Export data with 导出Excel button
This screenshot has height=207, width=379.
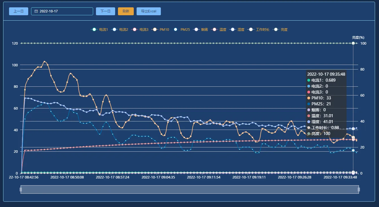click(149, 11)
